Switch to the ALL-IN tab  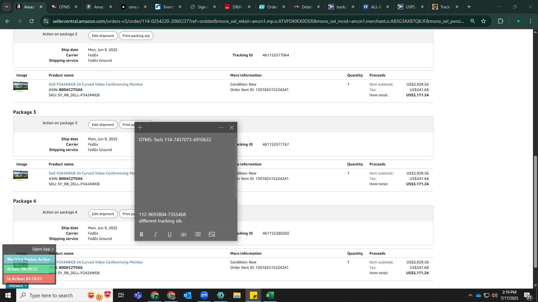(376, 7)
